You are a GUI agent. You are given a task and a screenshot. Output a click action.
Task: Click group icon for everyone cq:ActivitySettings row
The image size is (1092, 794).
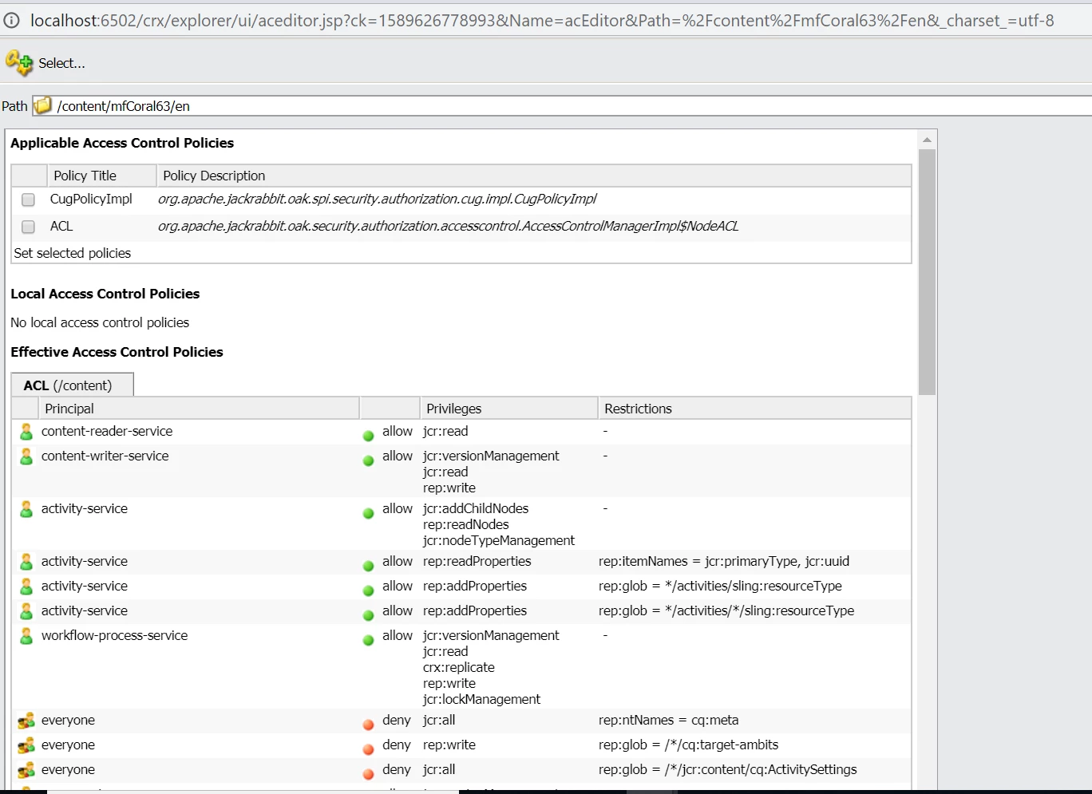(x=26, y=770)
